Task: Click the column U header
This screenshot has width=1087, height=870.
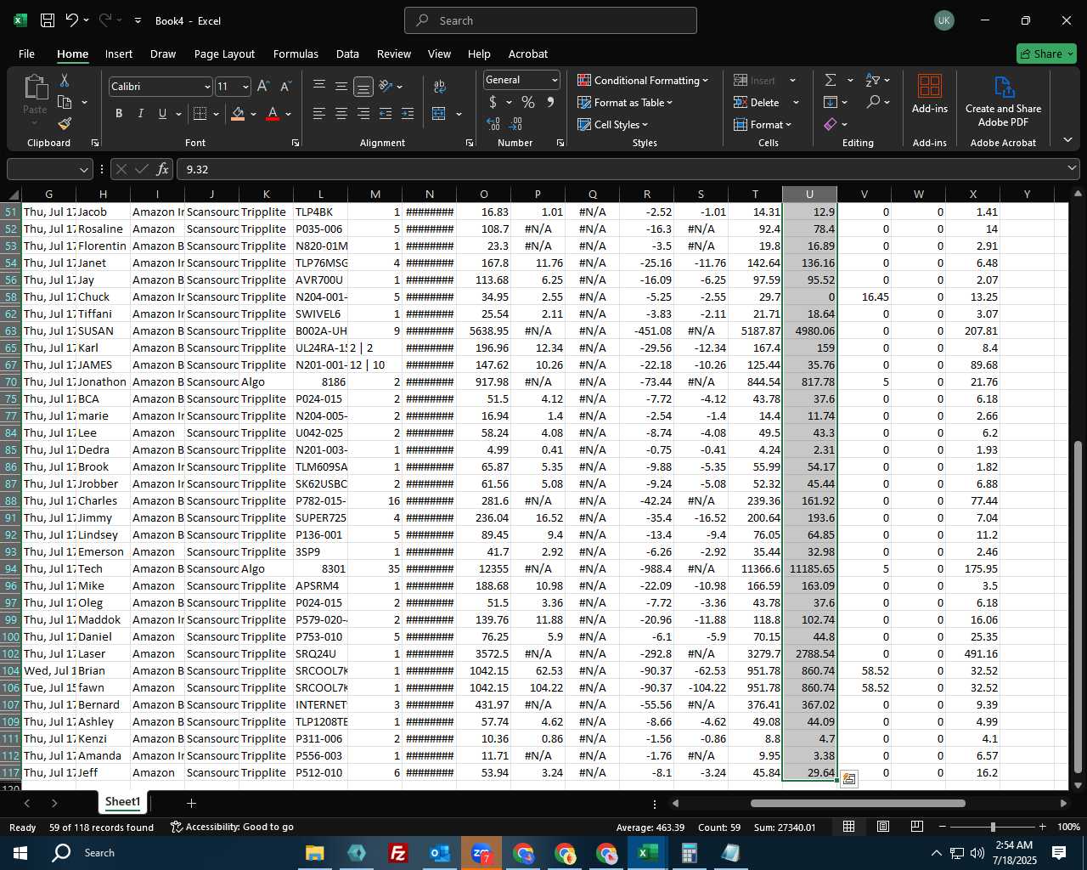Action: (x=809, y=195)
